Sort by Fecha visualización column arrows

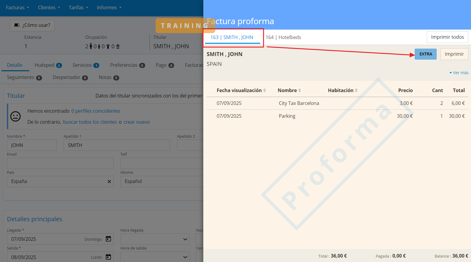(x=264, y=90)
